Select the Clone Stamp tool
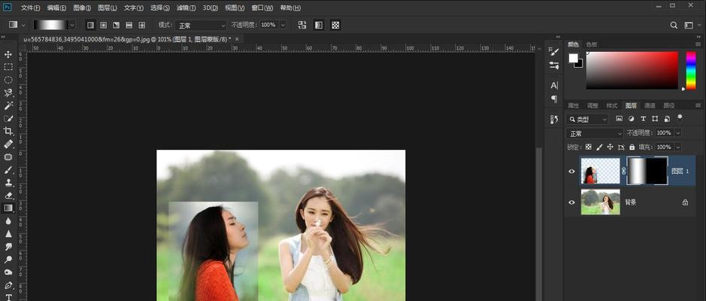This screenshot has width=706, height=301. pos(8,183)
